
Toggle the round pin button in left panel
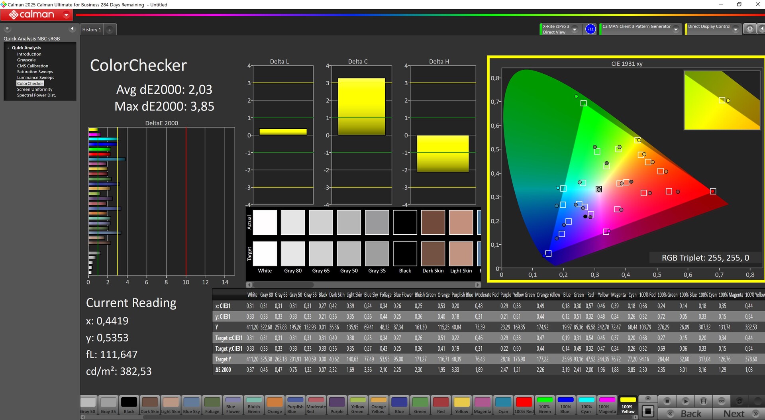click(7, 29)
